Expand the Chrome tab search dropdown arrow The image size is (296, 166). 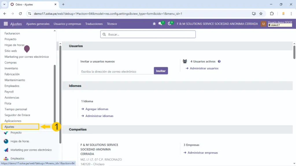click(x=4, y=4)
